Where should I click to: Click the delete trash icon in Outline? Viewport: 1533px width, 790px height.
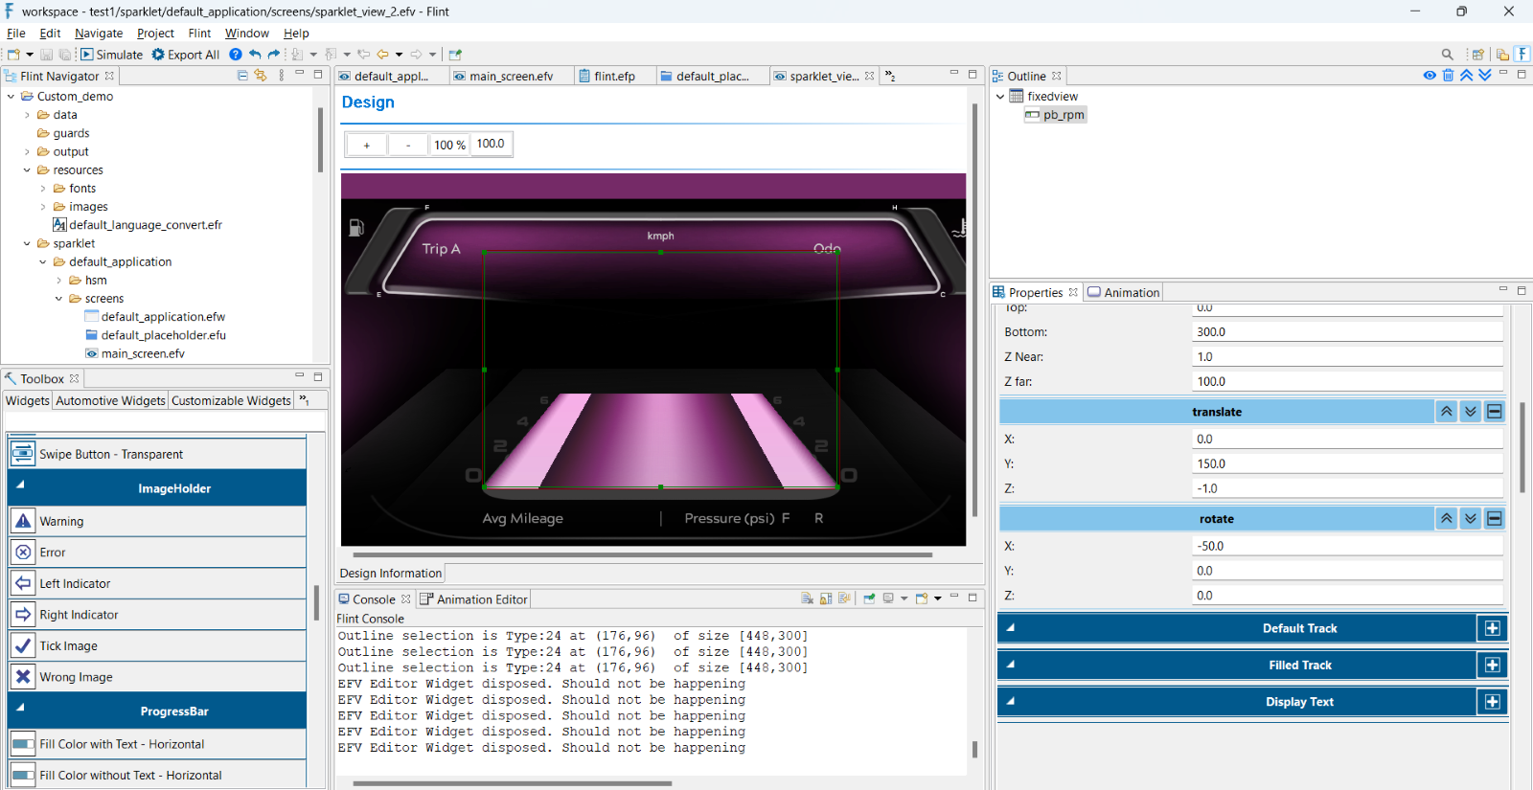tap(1448, 76)
